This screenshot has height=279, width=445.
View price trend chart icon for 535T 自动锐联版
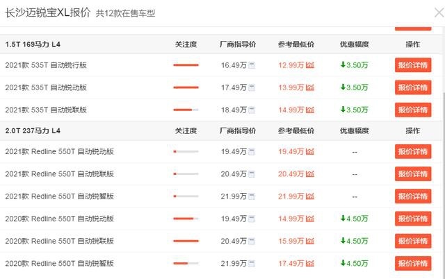tap(310, 110)
